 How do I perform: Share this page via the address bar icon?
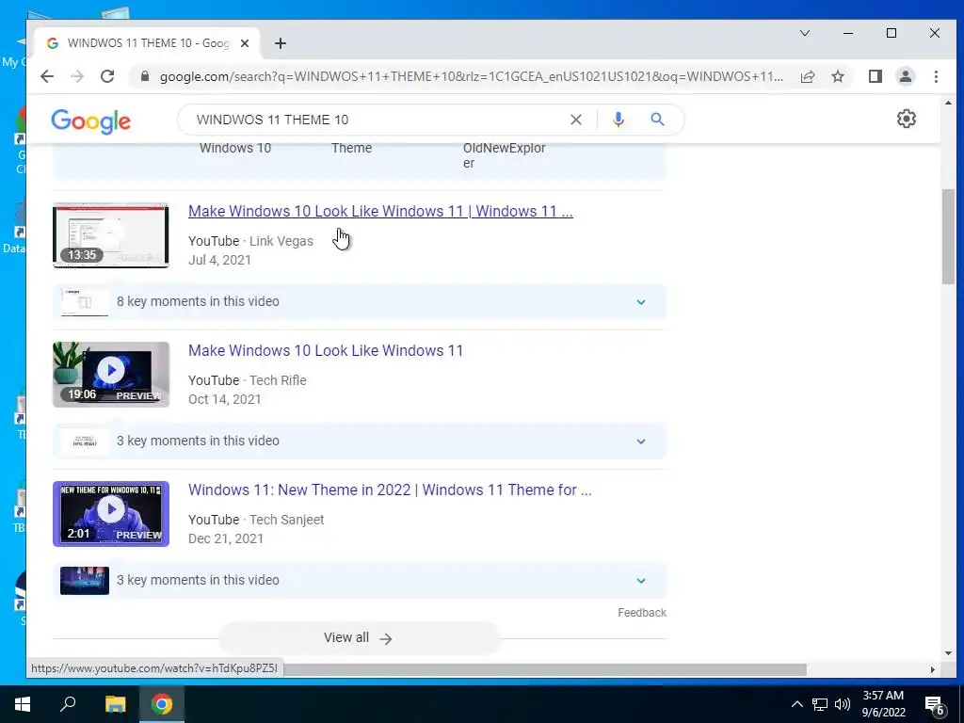click(807, 76)
